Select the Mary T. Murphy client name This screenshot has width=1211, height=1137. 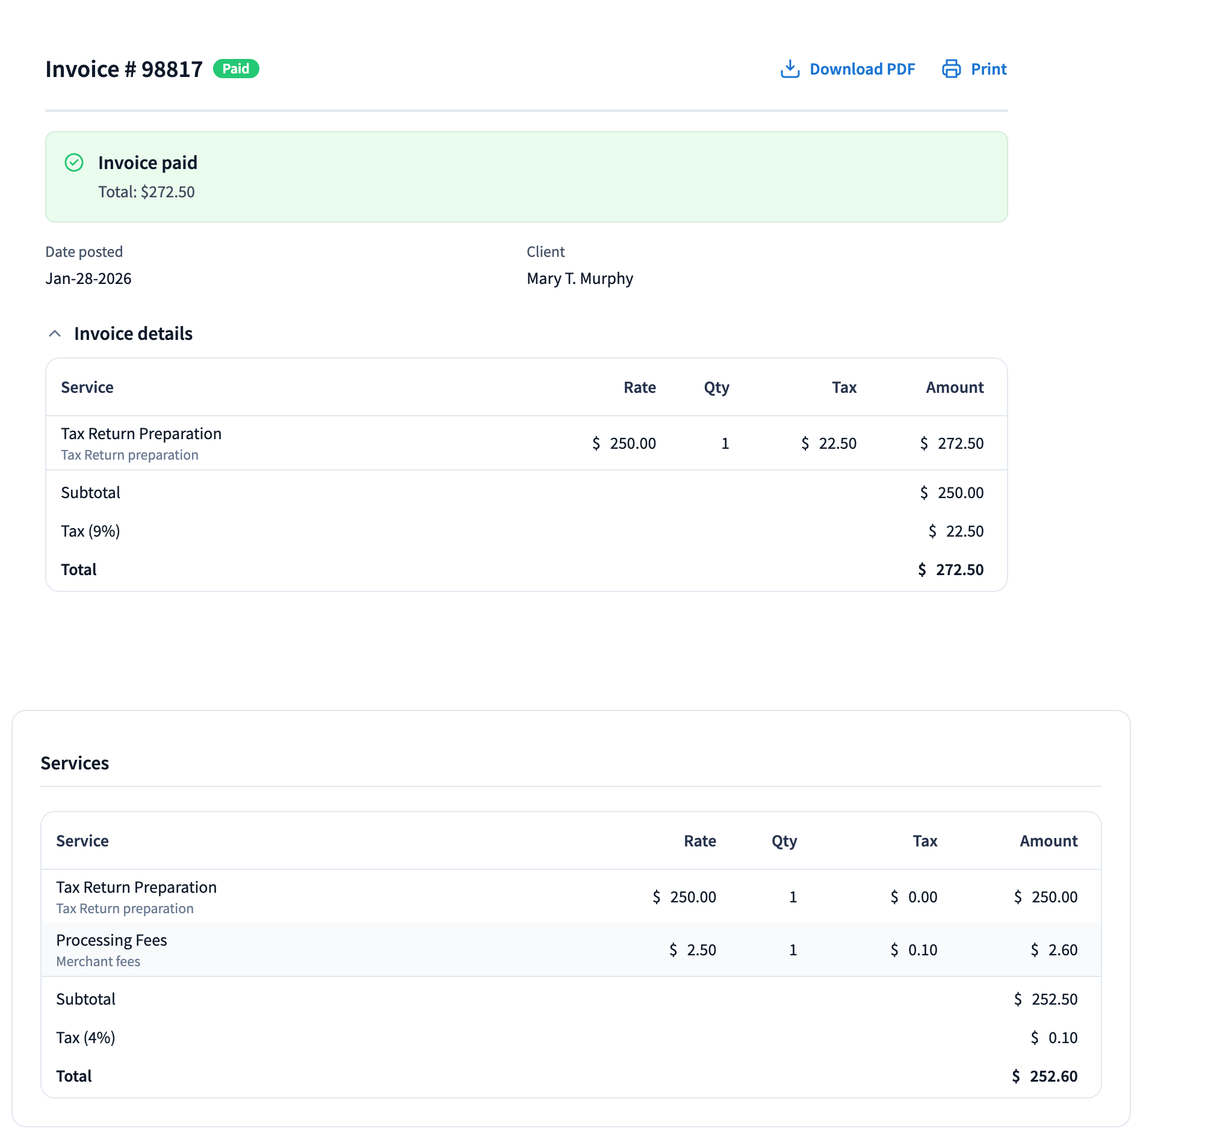[579, 279]
